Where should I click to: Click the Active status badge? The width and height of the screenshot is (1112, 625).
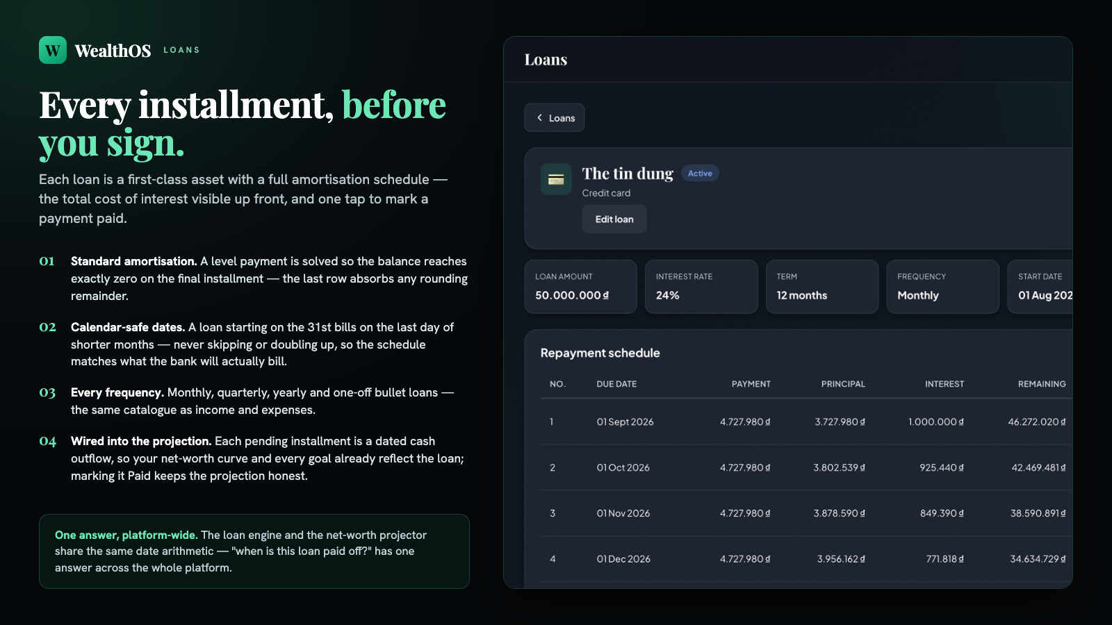(700, 174)
